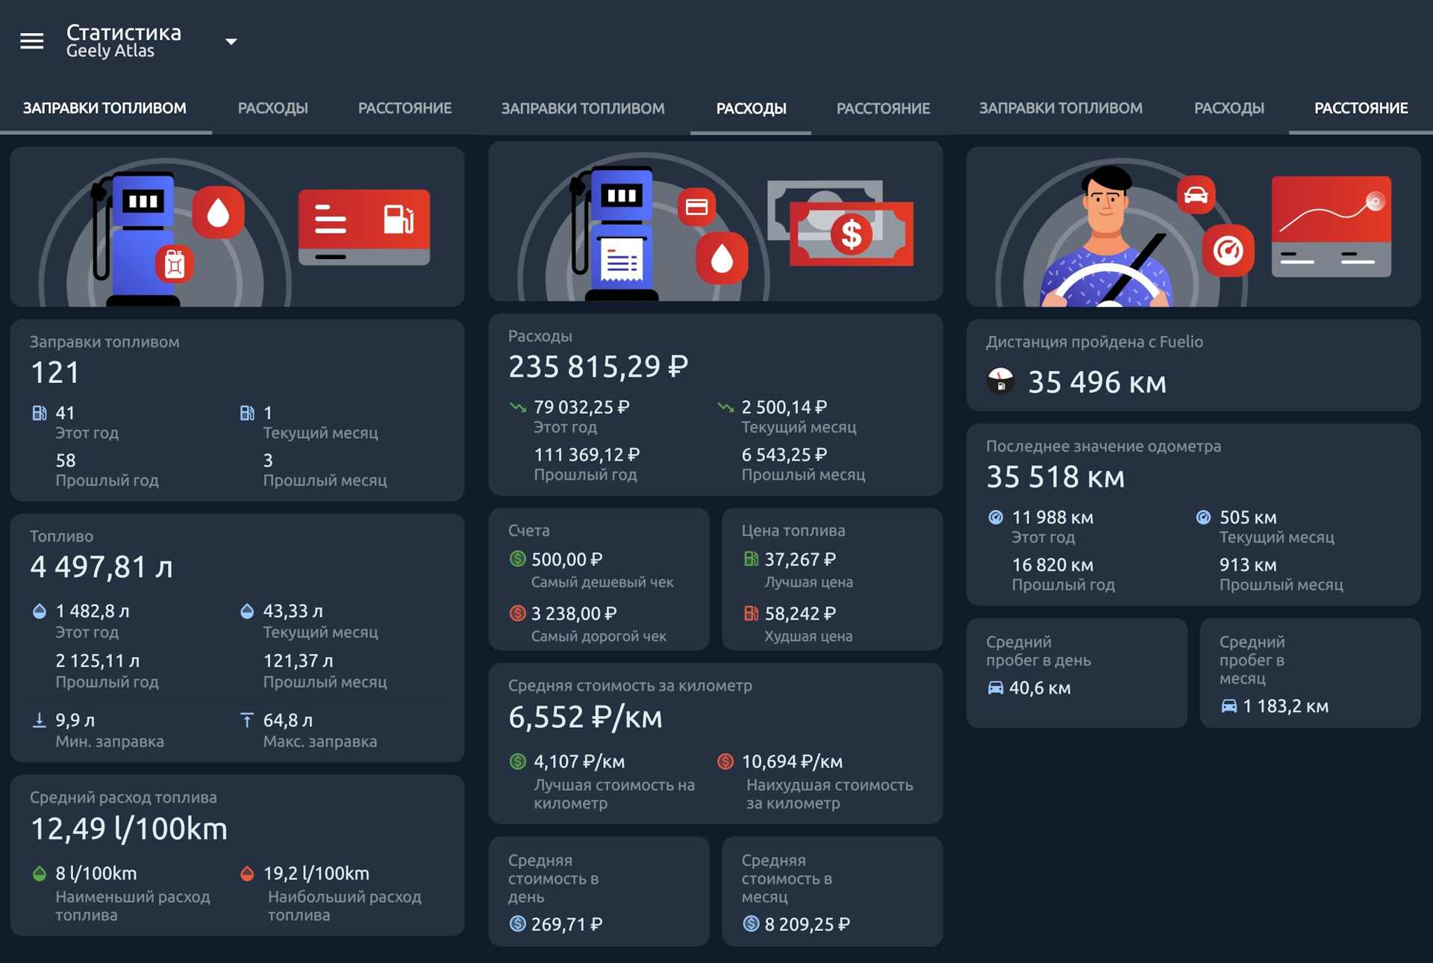Click the speedometer icon beside 505 км
Screen dimensions: 1433x963
point(1203,517)
